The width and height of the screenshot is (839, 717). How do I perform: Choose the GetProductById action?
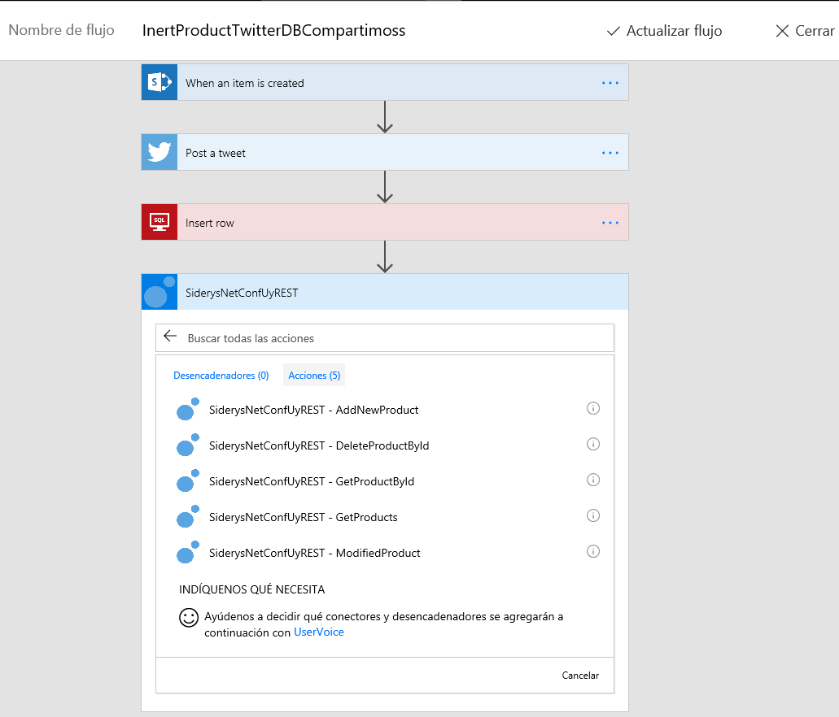pyautogui.click(x=312, y=481)
